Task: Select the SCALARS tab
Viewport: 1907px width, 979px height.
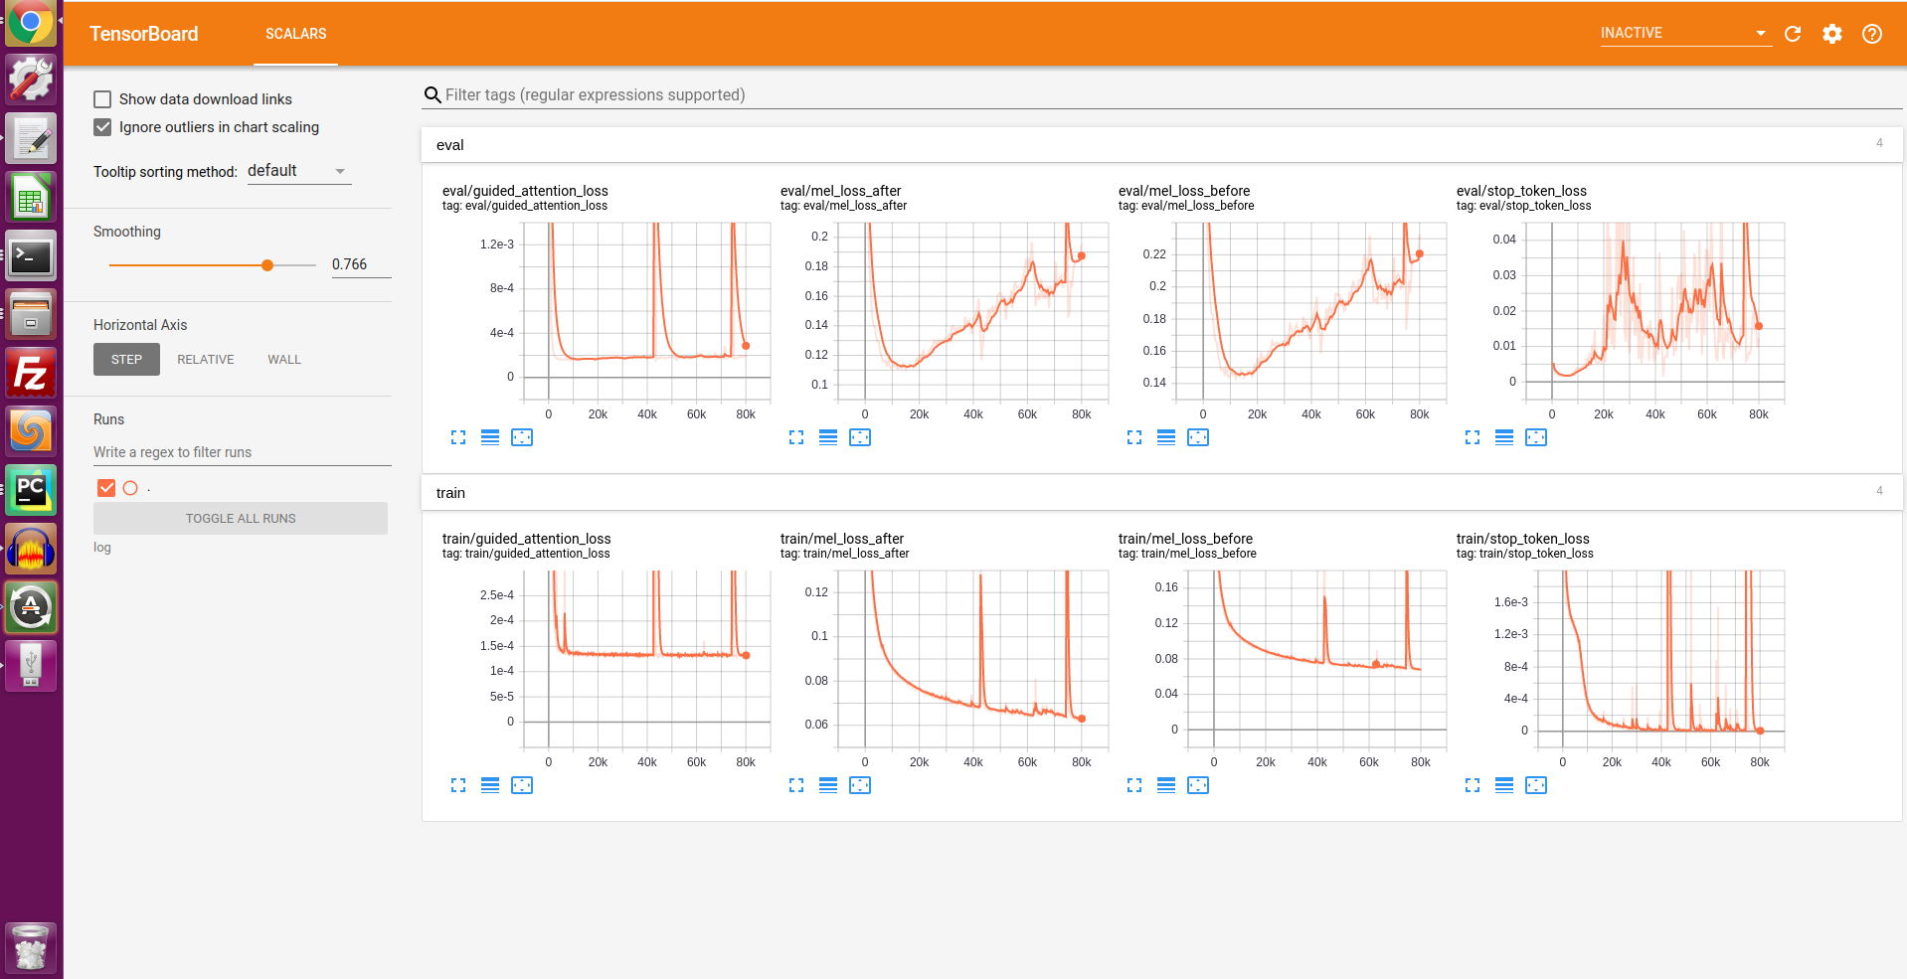Action: [x=295, y=33]
